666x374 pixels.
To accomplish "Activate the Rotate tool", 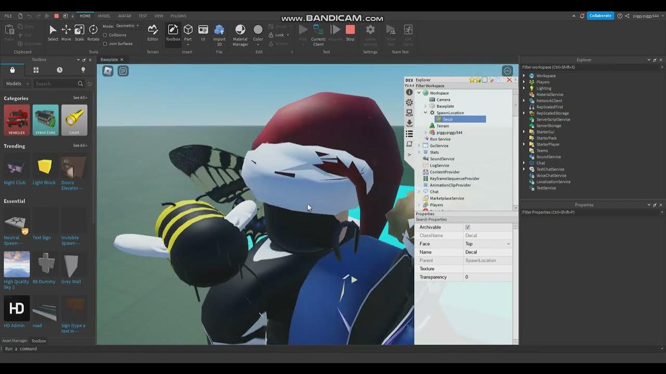I will click(93, 32).
